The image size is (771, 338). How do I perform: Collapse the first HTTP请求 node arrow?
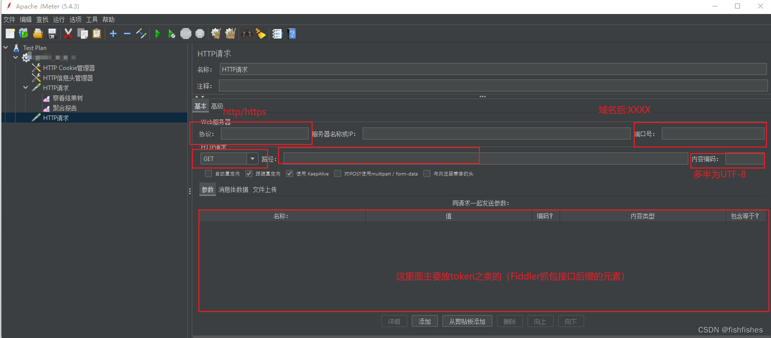(26, 87)
